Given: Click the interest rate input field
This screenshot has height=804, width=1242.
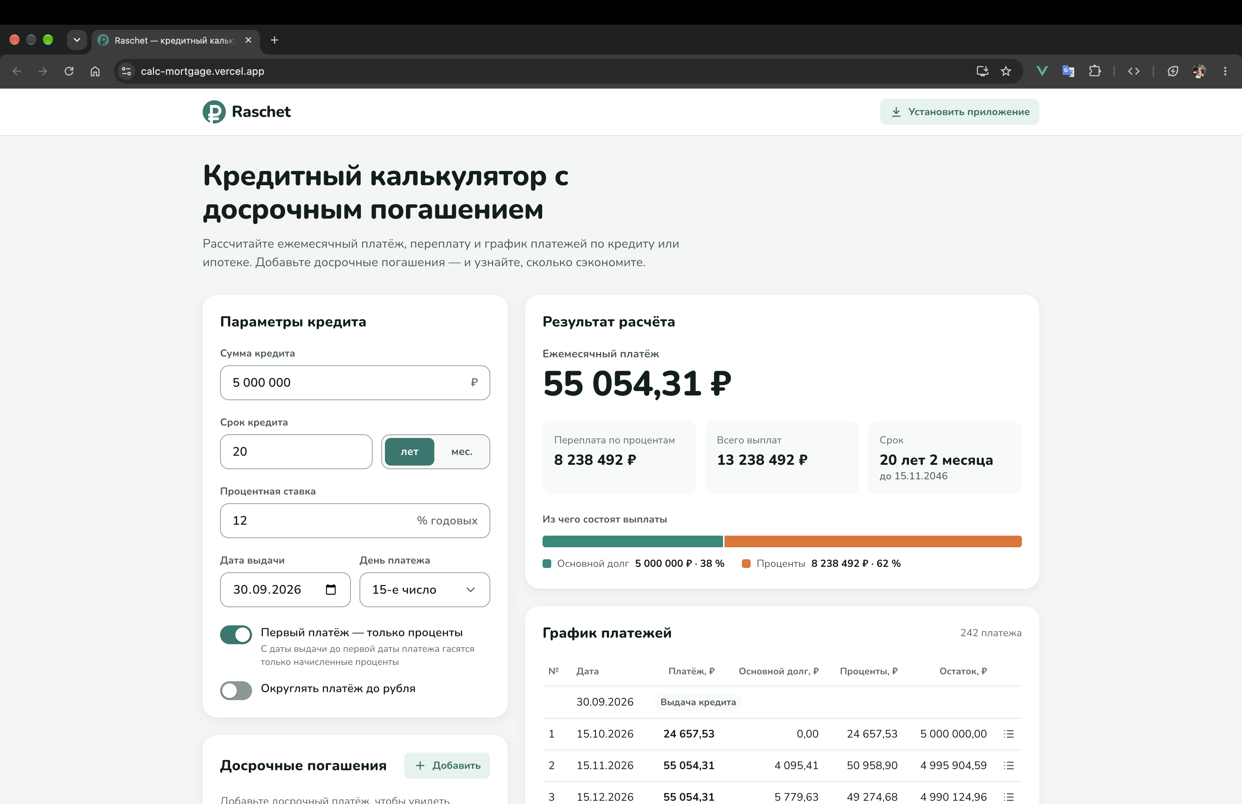Looking at the screenshot, I should (355, 521).
